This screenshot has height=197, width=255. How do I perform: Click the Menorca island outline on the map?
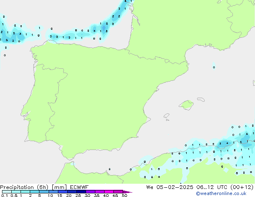[x=201, y=99]
